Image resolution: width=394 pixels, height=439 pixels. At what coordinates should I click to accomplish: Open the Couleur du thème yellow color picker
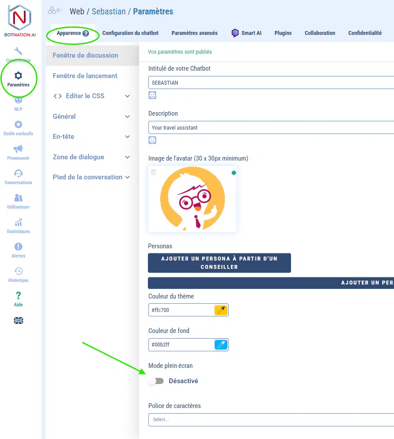(x=221, y=310)
